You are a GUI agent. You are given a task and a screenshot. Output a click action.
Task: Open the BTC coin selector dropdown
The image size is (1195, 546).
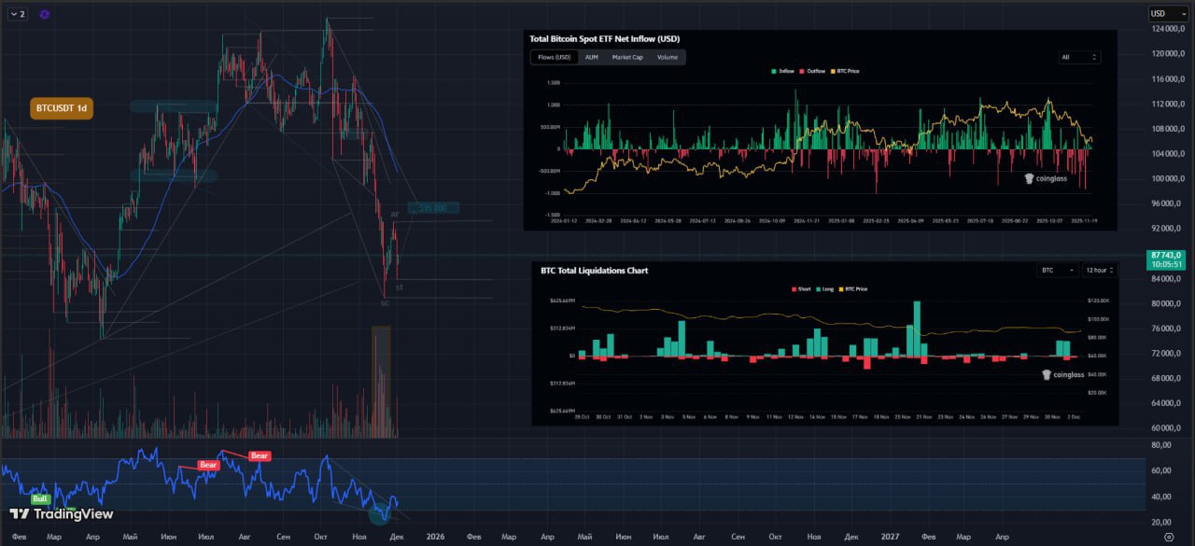(1057, 270)
